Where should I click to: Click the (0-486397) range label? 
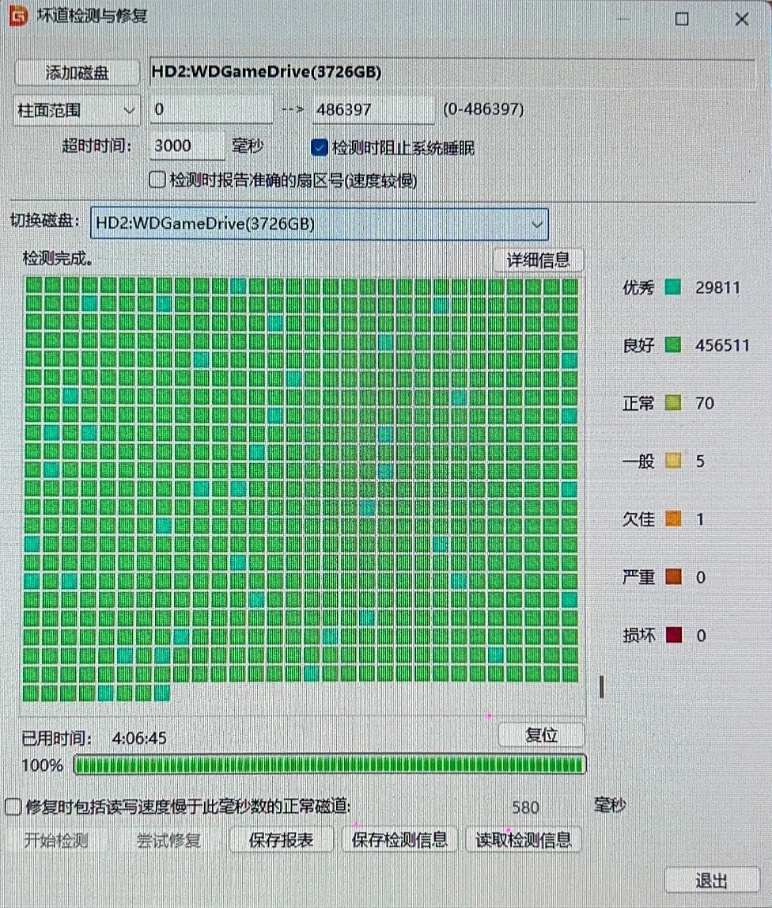[483, 109]
